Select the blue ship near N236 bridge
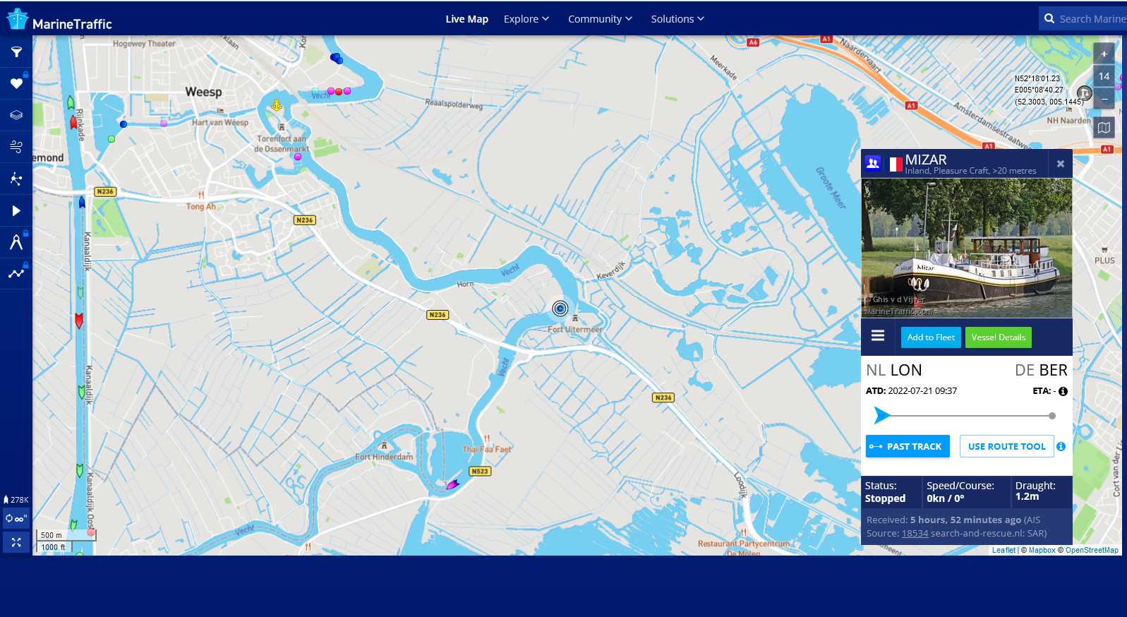The height and width of the screenshot is (617, 1127). tap(82, 203)
